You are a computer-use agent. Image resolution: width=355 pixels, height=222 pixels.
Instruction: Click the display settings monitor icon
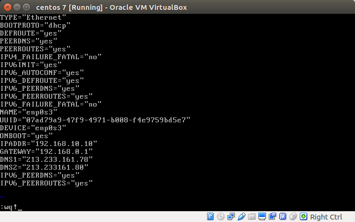click(x=262, y=217)
